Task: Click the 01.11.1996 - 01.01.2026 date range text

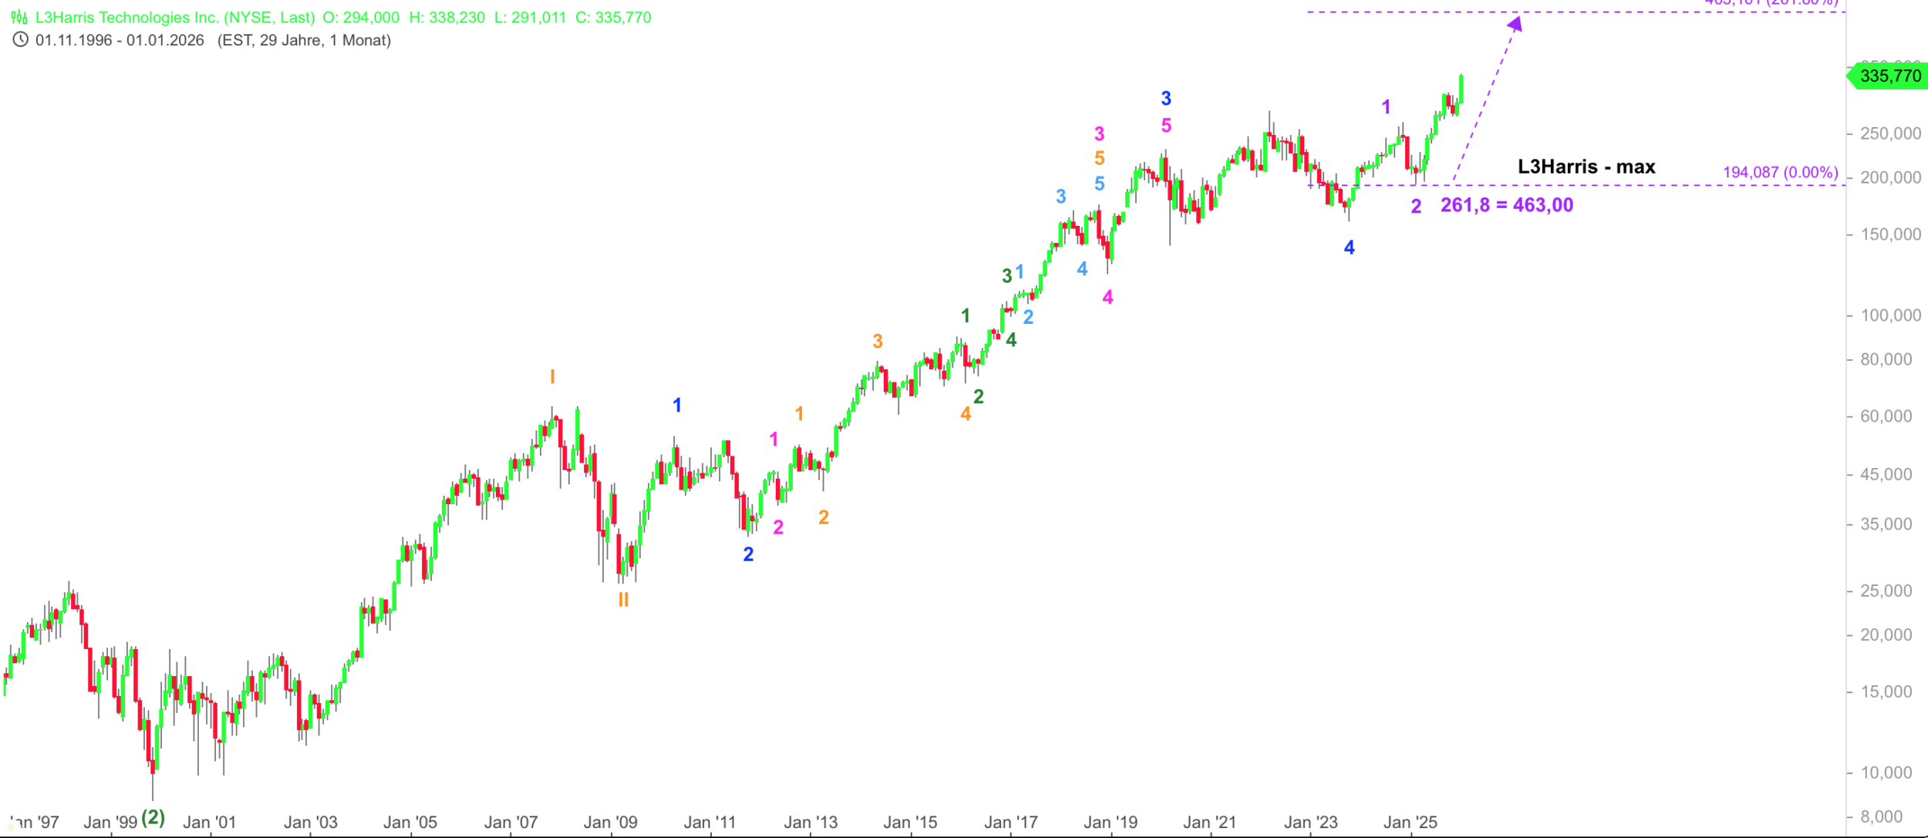Action: coord(120,40)
